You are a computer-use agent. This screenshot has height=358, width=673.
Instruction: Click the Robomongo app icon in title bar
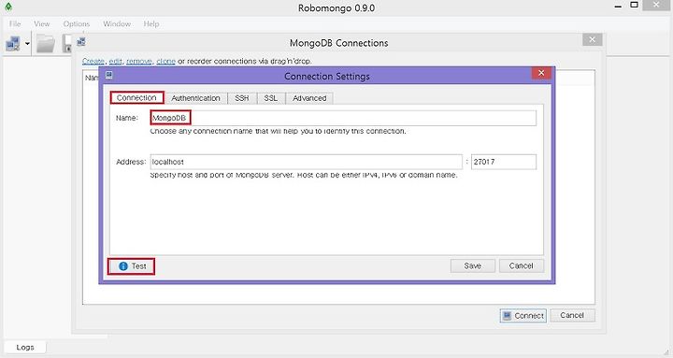point(8,7)
